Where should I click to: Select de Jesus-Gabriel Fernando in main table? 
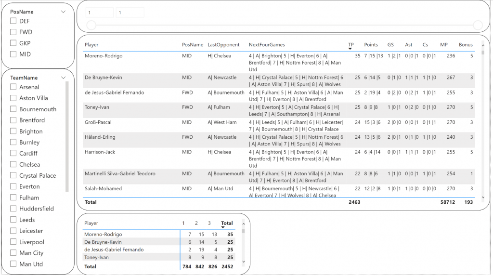279,96
